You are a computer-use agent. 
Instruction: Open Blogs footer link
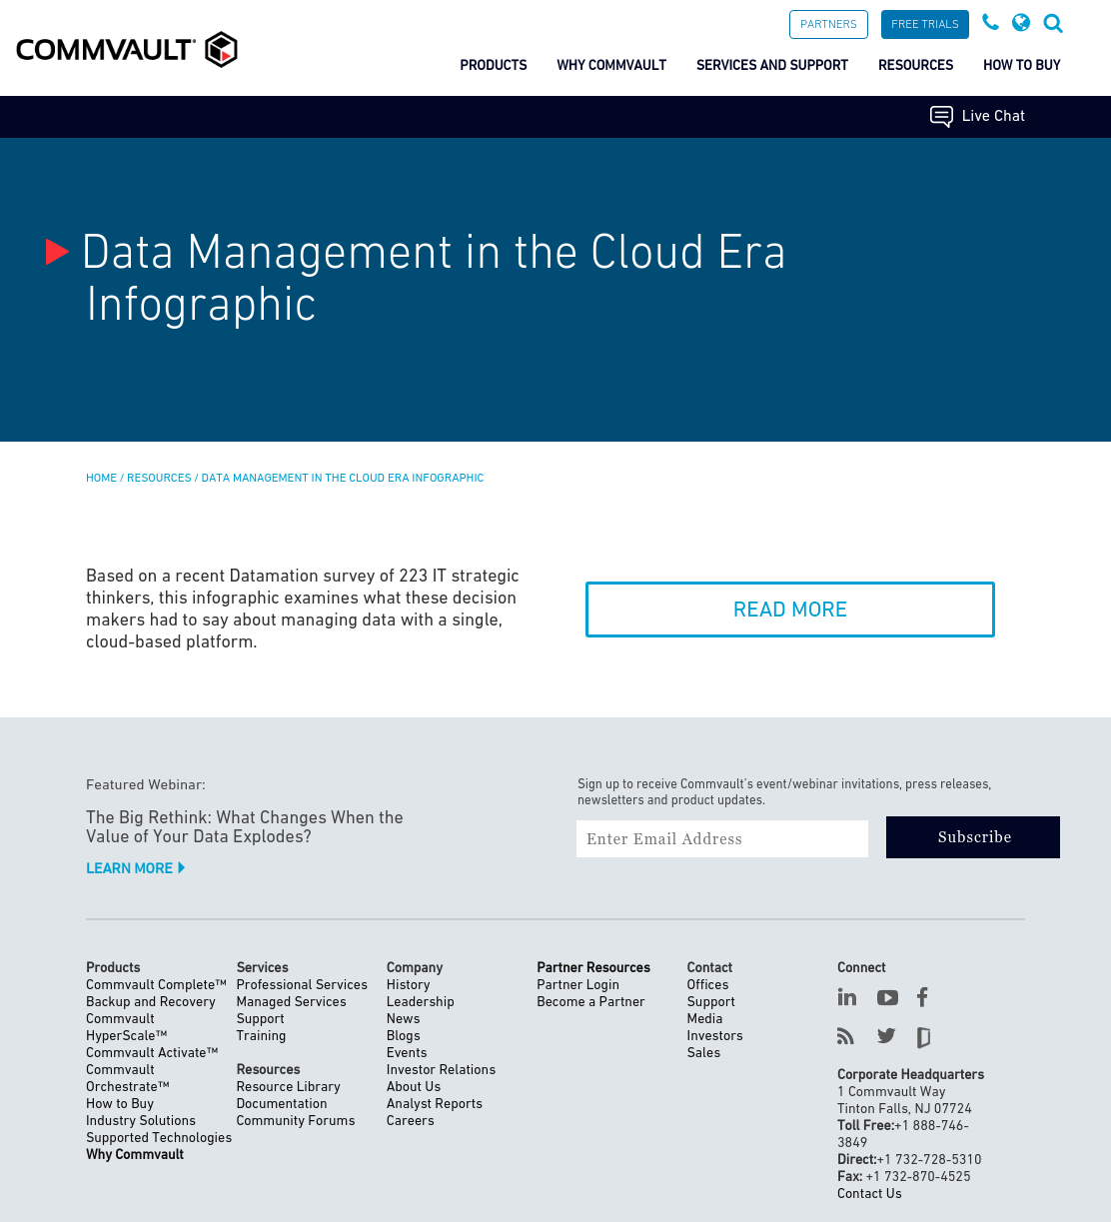coord(404,1036)
